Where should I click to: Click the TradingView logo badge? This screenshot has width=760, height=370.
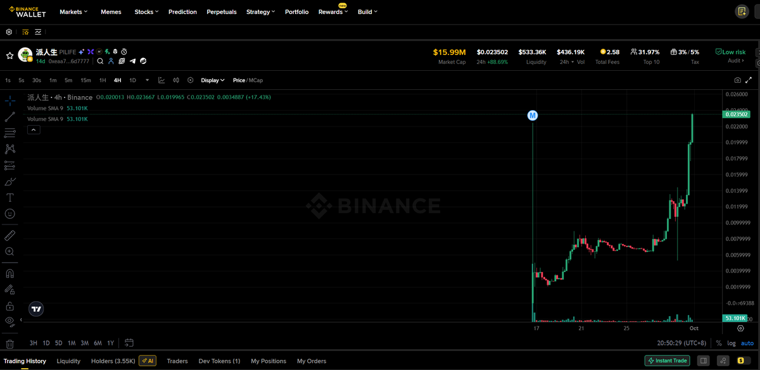tap(37, 309)
